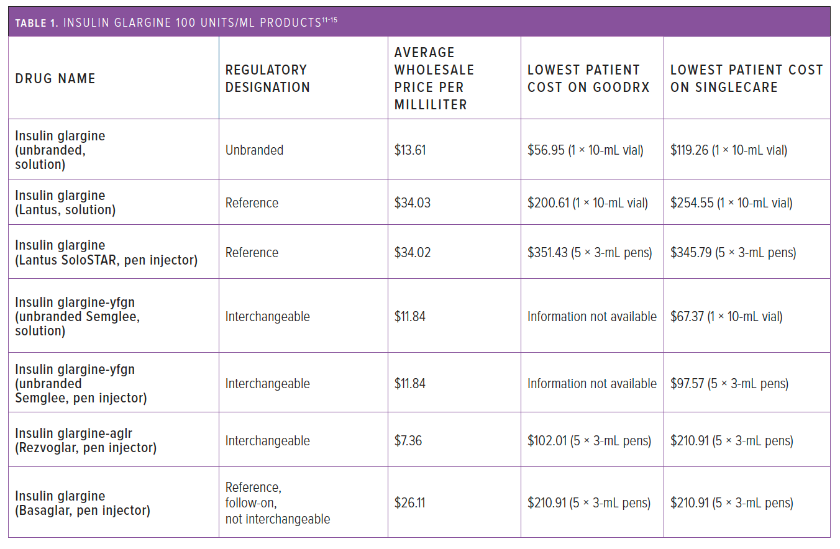840x549 pixels.
Task: Select the Drug Name column header
Action: (55, 79)
